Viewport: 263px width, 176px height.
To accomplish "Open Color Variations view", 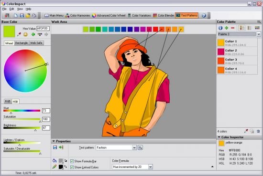I will (139, 15).
